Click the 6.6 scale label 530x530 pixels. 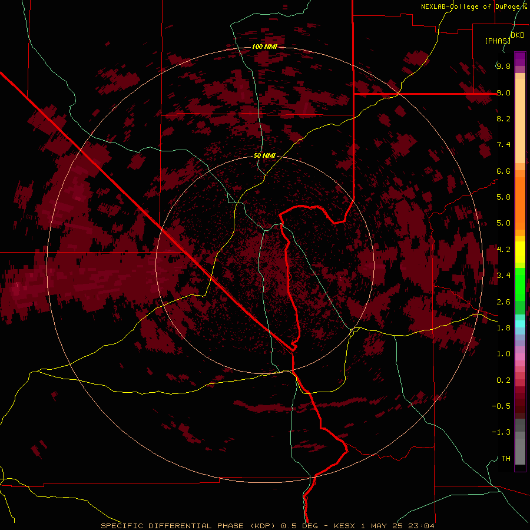tap(503, 171)
